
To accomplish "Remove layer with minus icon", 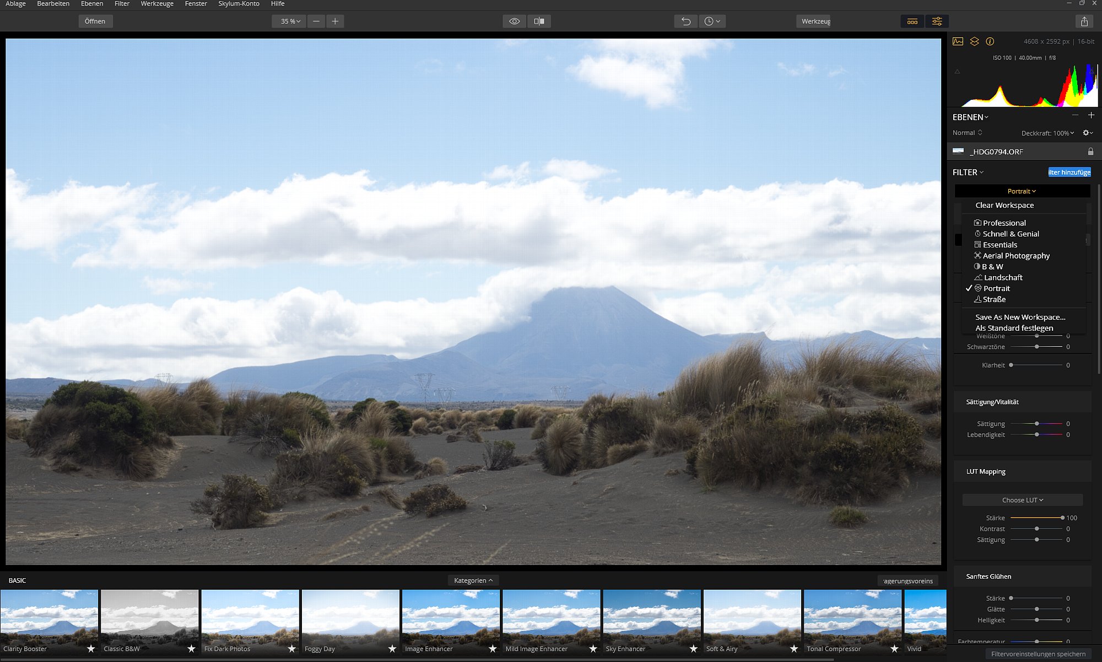I will [x=1075, y=115].
